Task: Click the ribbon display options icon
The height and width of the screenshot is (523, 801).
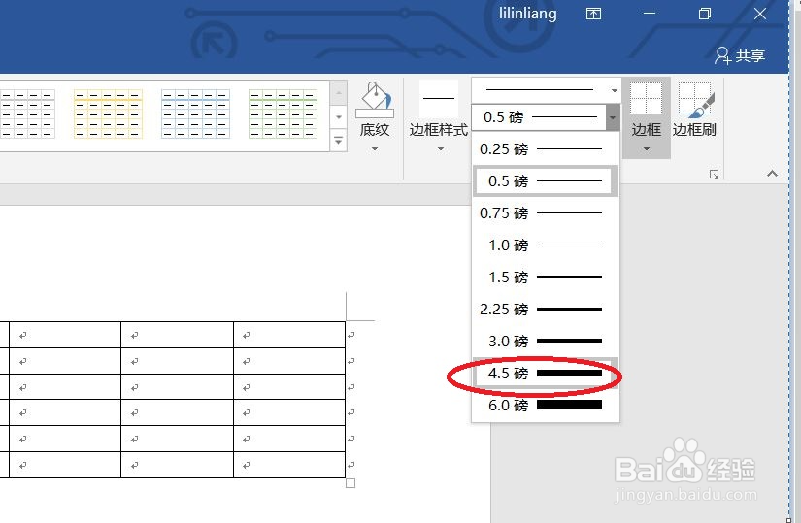Action: [593, 14]
